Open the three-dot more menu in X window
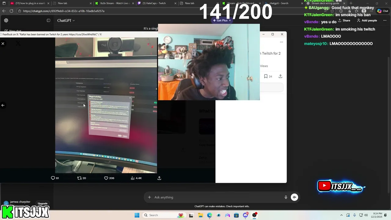 click(x=281, y=42)
